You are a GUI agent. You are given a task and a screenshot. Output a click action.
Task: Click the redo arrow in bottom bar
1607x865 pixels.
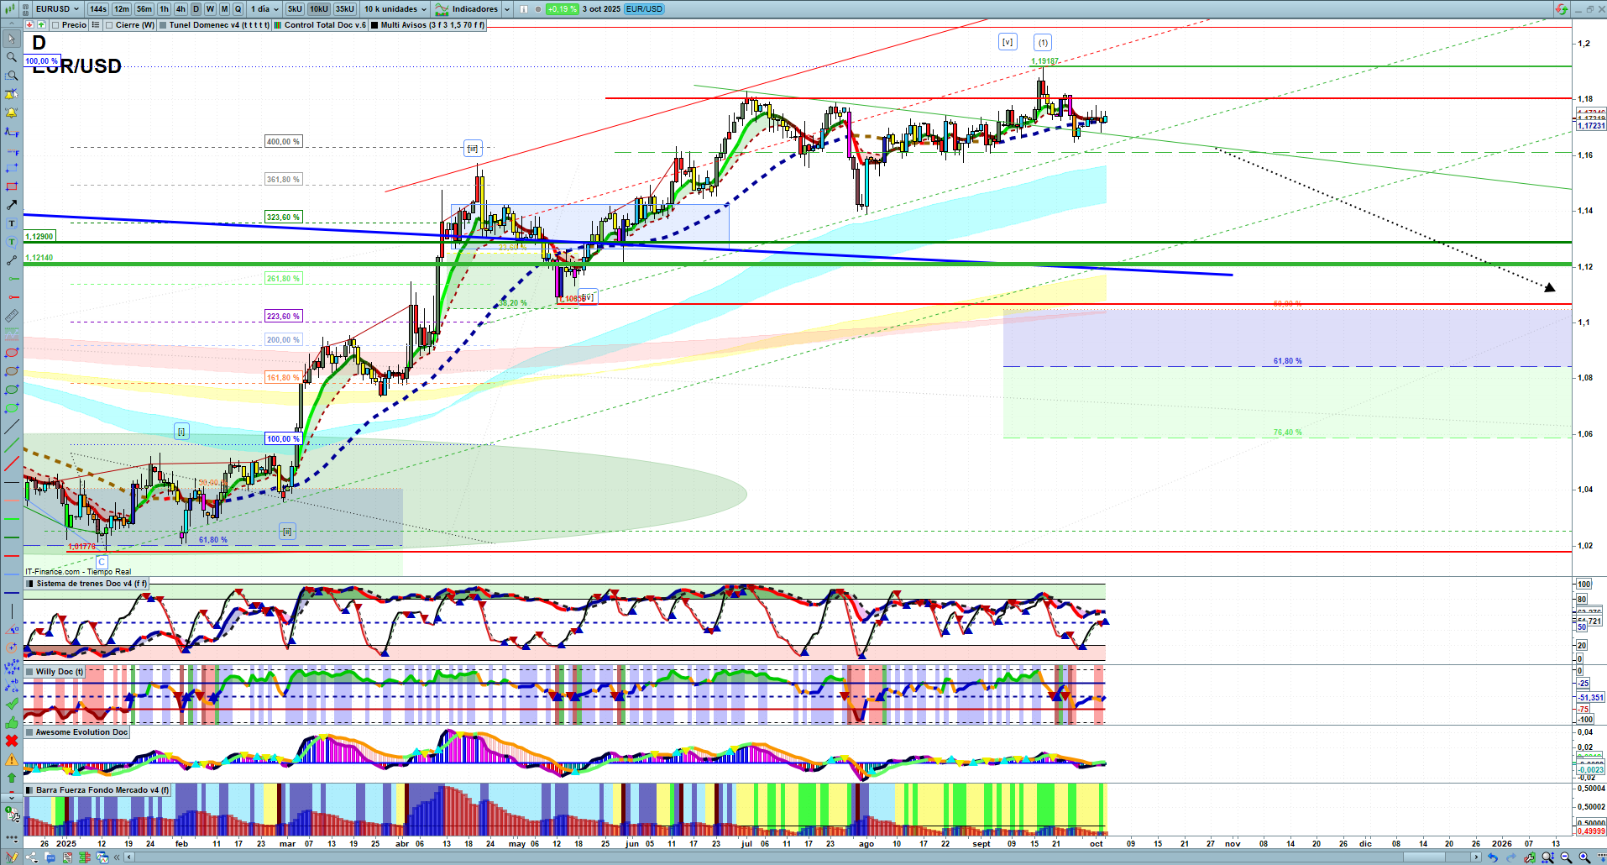[x=1510, y=857]
